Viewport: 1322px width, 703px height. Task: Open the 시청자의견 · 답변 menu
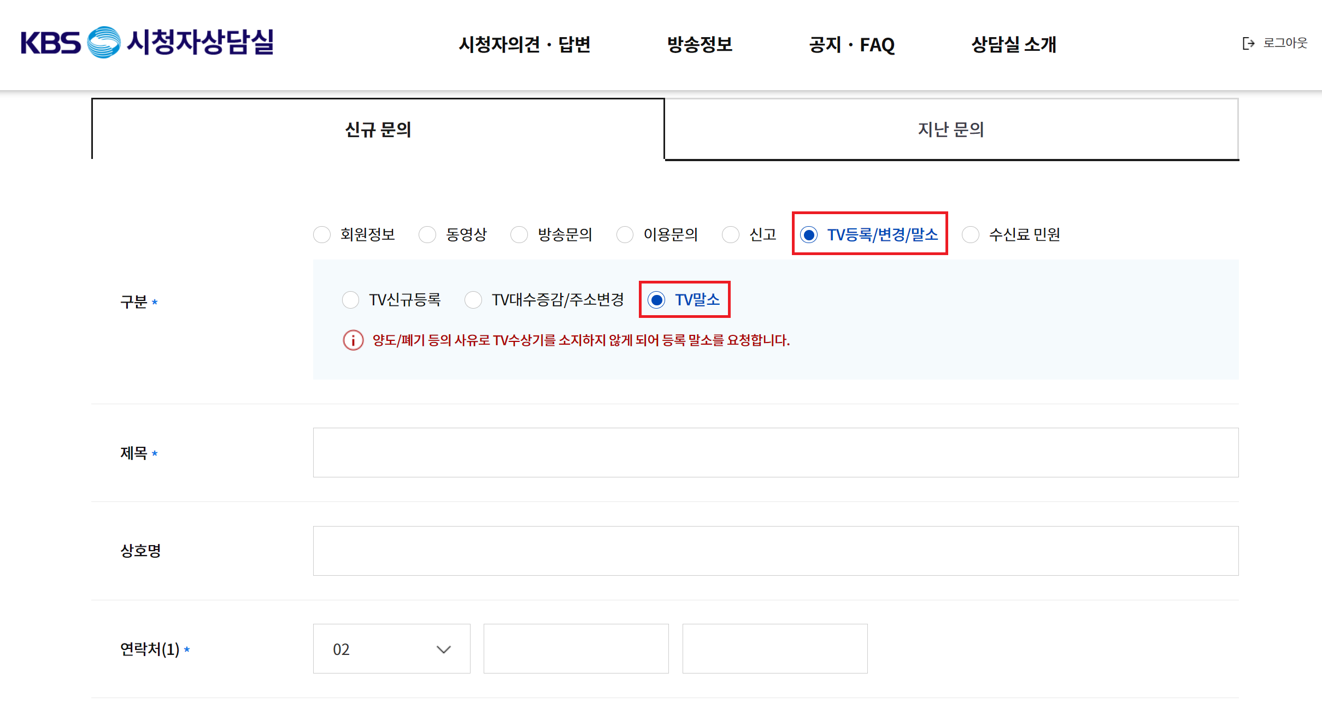[524, 44]
